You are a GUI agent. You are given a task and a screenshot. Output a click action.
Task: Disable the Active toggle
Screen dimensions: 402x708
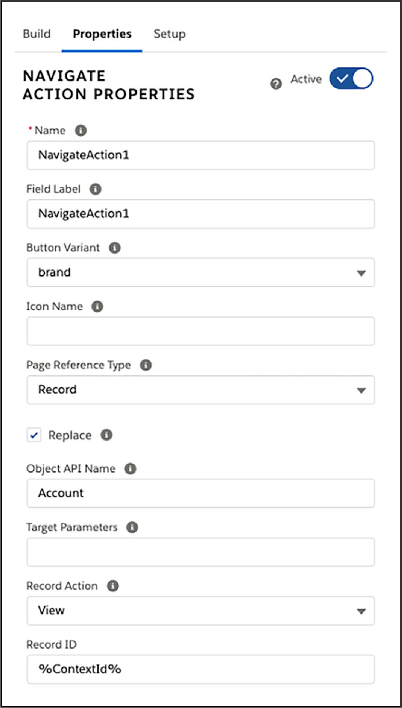pos(351,78)
